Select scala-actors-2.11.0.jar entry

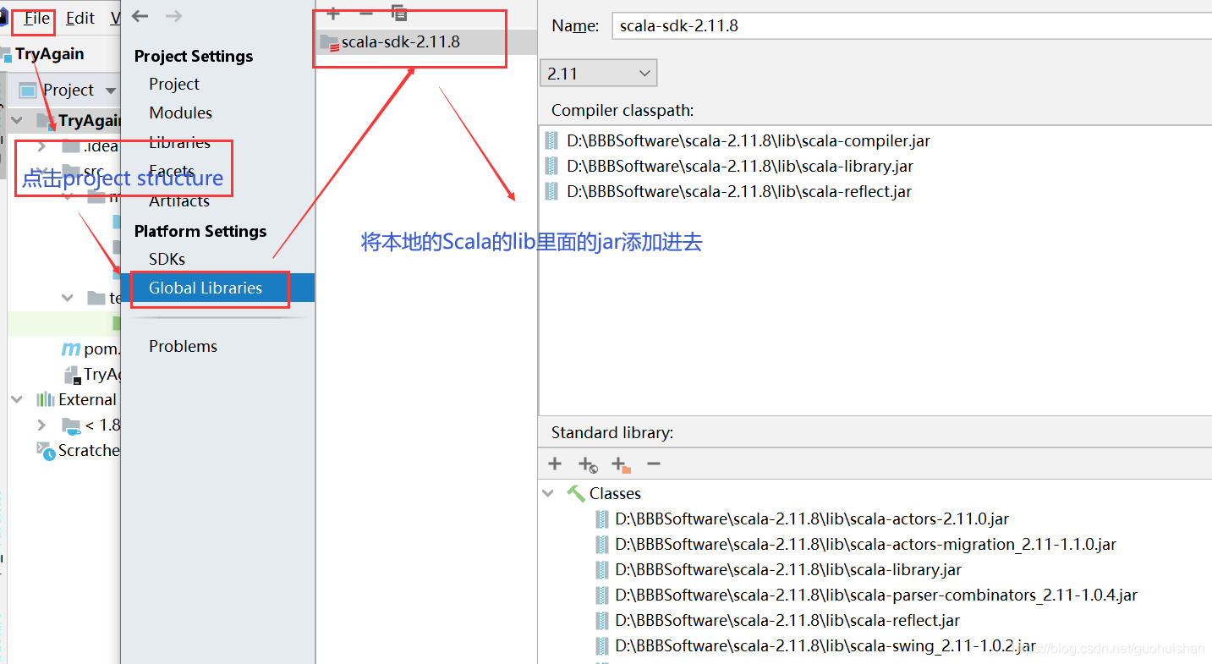812,519
